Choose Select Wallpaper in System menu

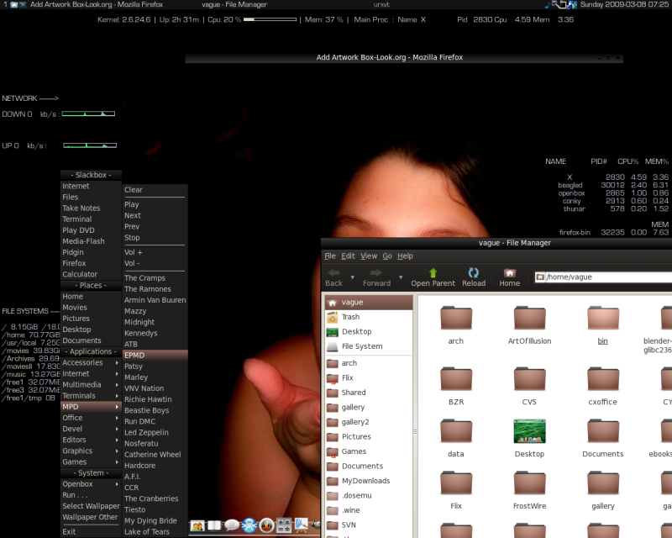tap(91, 506)
